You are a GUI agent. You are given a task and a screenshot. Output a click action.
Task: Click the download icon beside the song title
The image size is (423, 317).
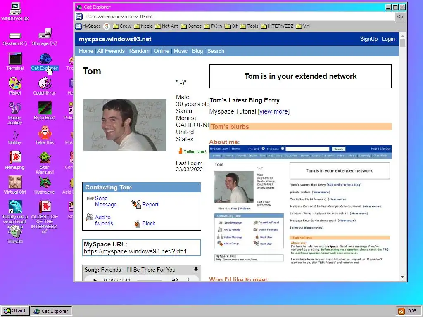[196, 269]
